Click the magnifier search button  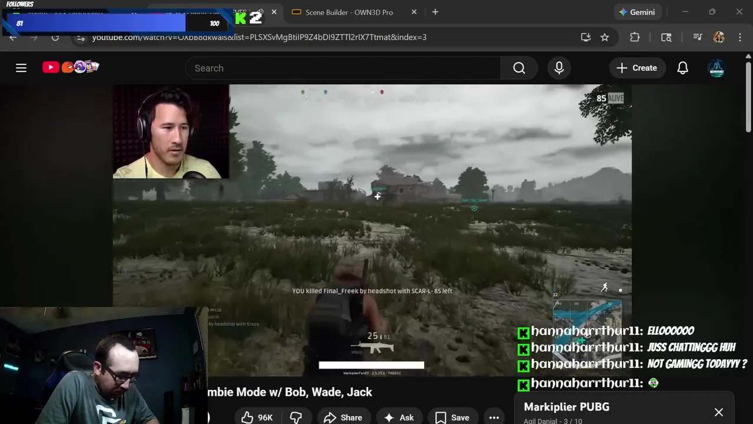[x=519, y=68]
